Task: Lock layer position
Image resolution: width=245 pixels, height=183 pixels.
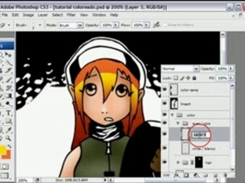Action: [188, 78]
